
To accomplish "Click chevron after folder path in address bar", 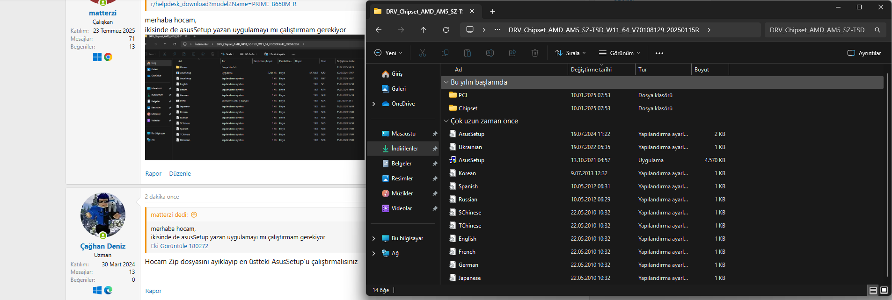I will tap(709, 30).
